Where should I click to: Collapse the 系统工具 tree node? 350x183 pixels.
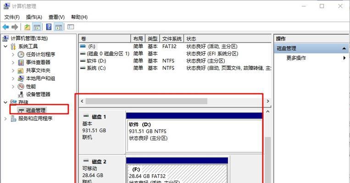click(6, 46)
